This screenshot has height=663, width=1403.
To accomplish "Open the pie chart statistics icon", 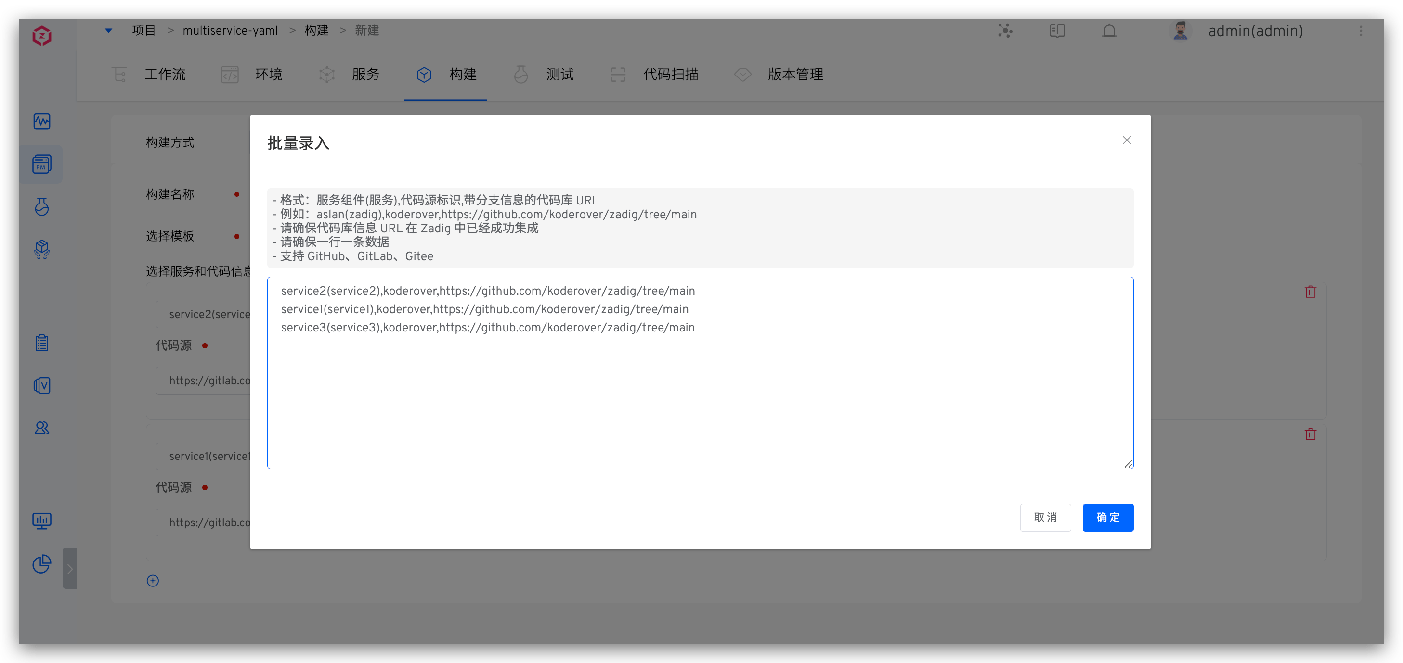I will pyautogui.click(x=41, y=564).
